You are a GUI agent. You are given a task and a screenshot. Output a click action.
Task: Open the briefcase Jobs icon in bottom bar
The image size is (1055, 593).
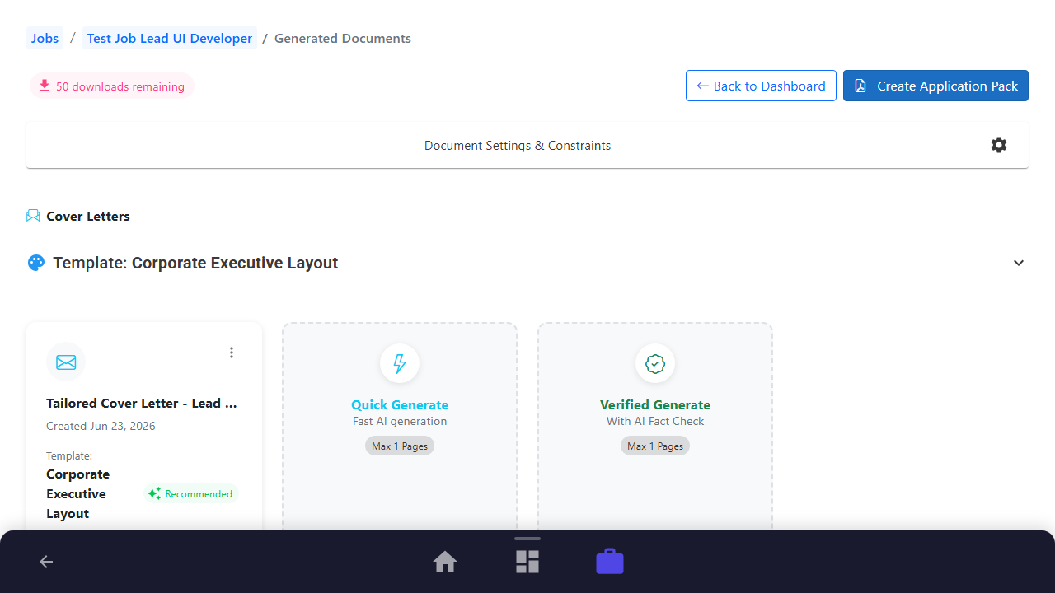pyautogui.click(x=610, y=562)
